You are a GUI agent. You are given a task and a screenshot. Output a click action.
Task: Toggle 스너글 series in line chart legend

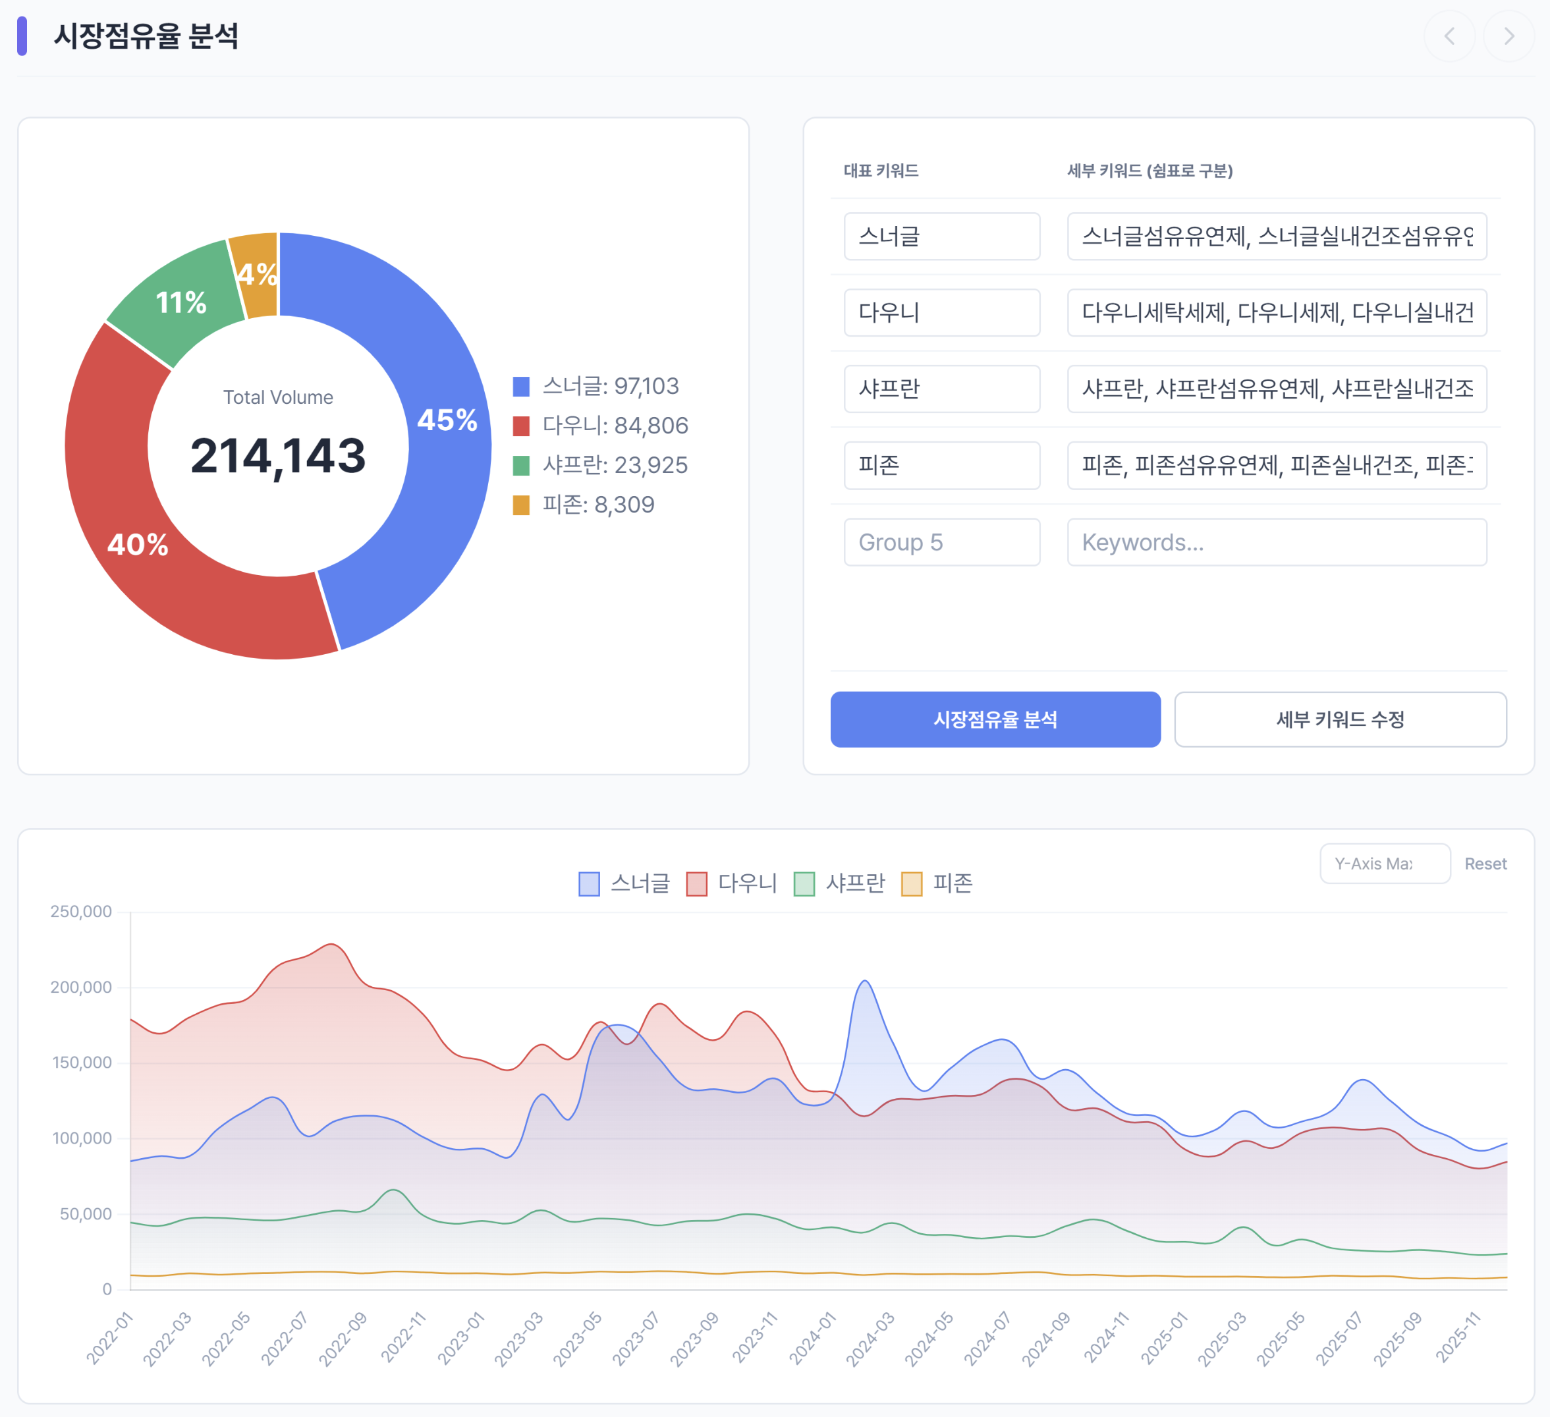coord(624,883)
